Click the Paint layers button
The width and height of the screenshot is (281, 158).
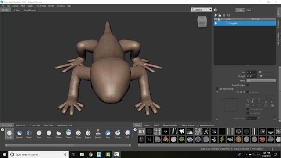pos(249,10)
